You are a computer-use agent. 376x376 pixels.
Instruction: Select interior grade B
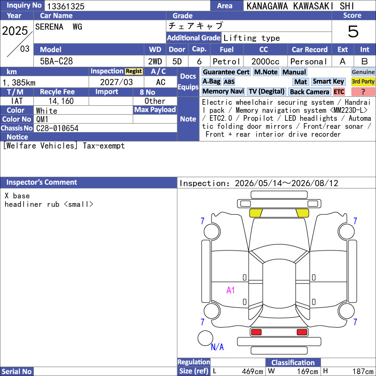click(365, 62)
